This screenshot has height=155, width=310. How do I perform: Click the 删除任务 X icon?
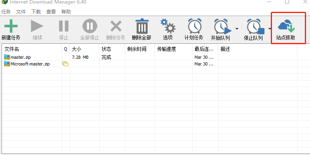(x=116, y=26)
